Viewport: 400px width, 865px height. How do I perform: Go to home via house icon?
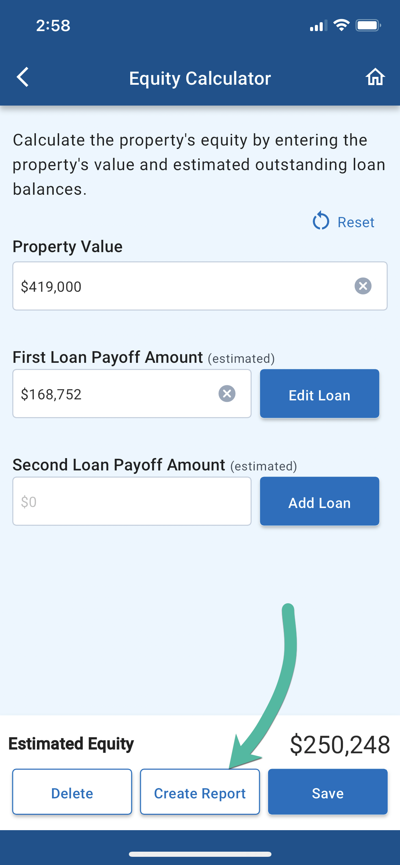[375, 77]
